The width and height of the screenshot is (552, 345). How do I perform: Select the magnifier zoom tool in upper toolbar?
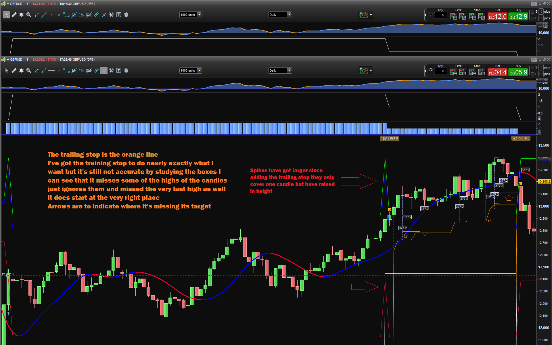(x=29, y=15)
